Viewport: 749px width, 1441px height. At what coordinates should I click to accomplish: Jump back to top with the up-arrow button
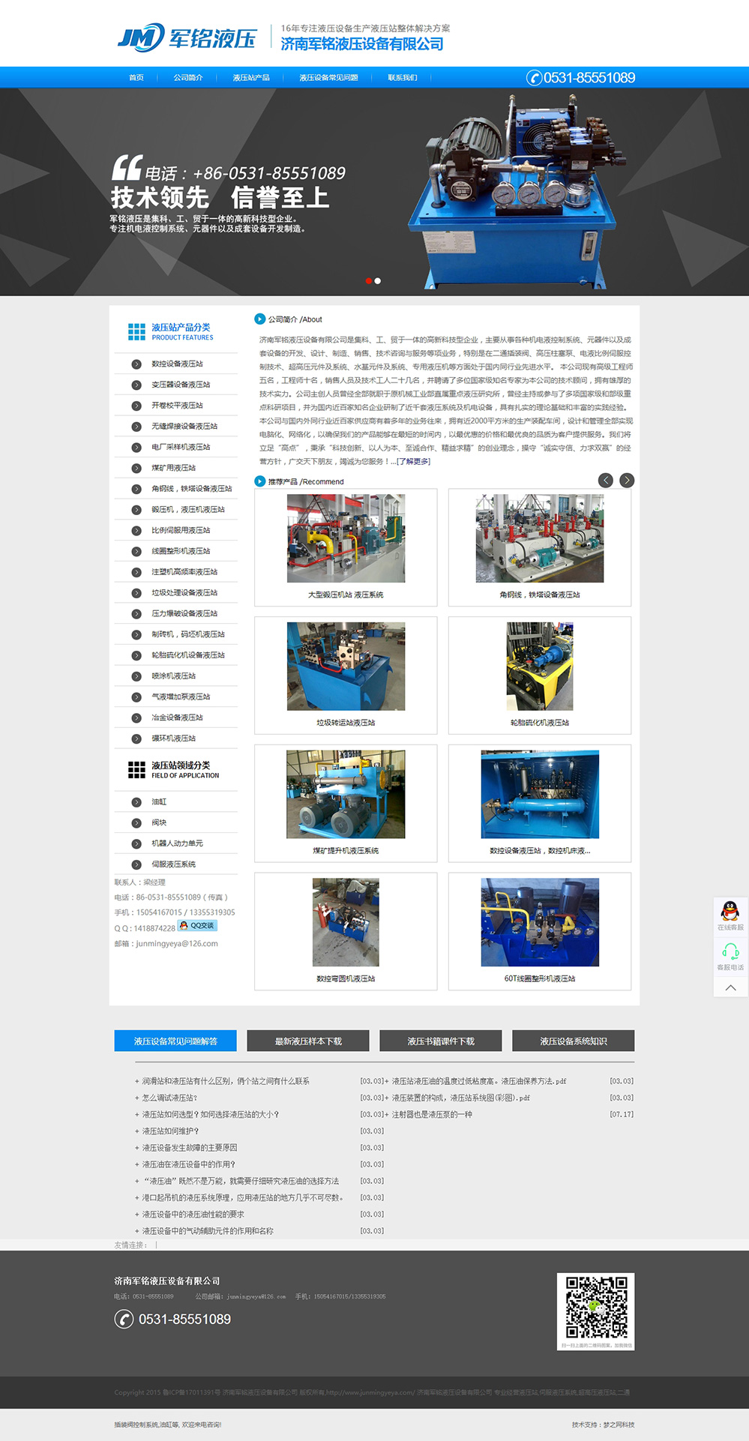[730, 987]
